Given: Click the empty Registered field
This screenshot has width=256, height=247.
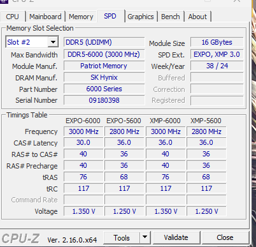Looking at the screenshot, I should pos(217,100).
